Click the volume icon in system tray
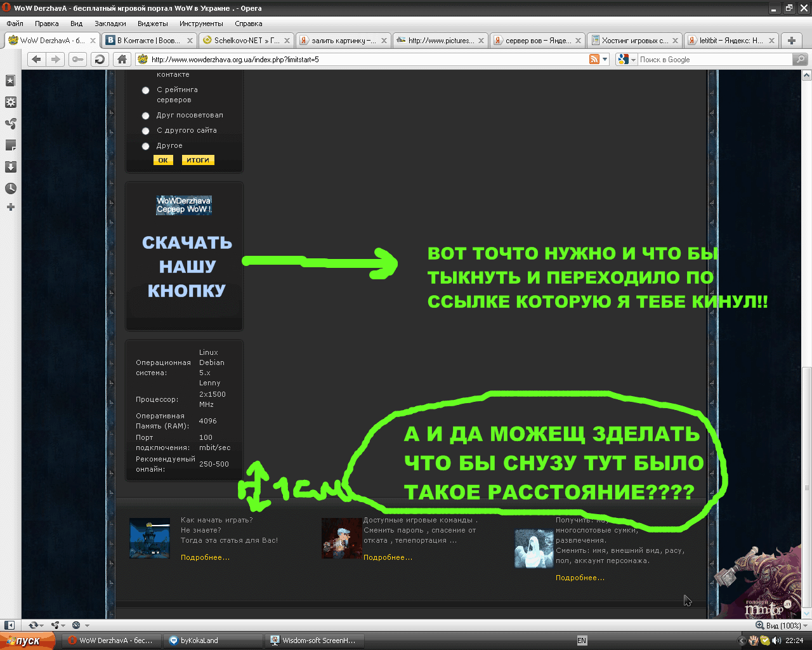Image resolution: width=812 pixels, height=650 pixels. pos(776,640)
